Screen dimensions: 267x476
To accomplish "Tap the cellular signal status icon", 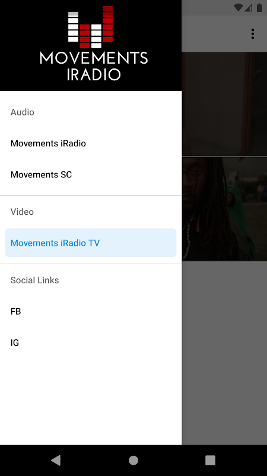I will [x=249, y=8].
